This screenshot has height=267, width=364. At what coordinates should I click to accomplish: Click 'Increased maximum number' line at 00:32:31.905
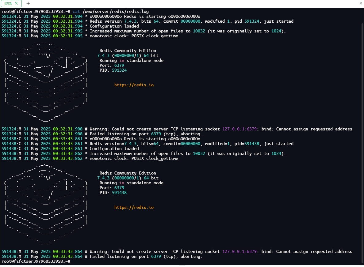click(x=144, y=31)
